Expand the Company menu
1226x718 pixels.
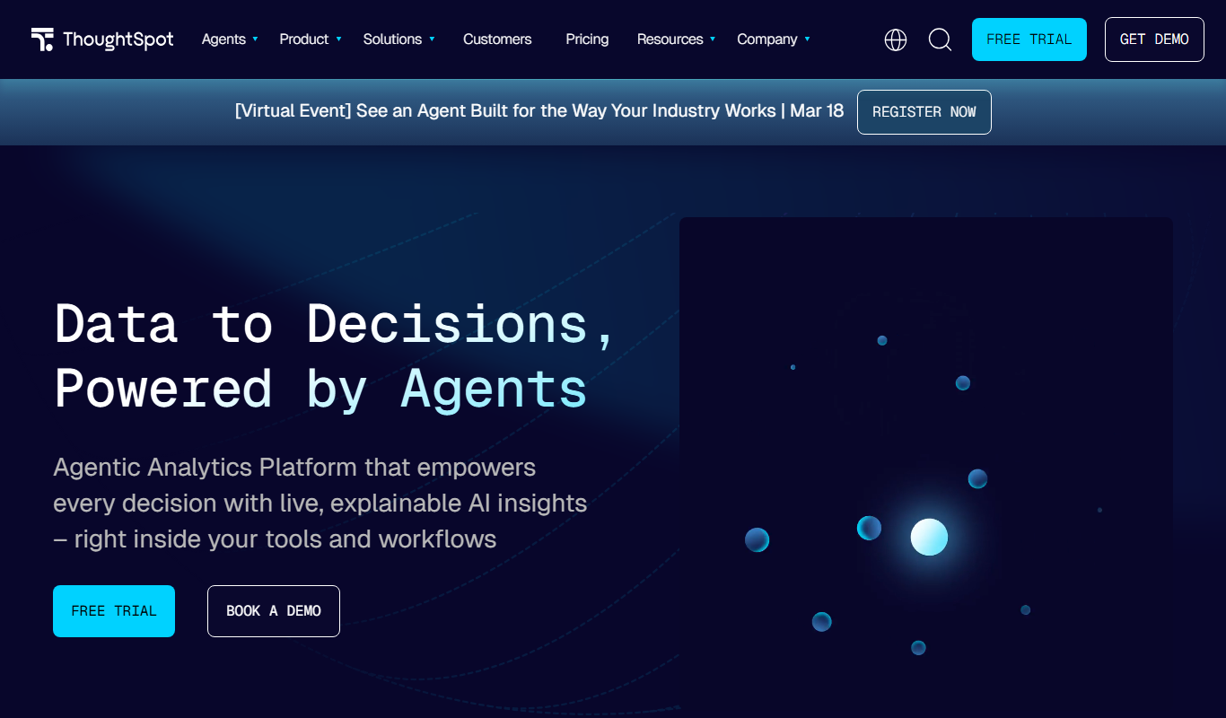point(774,39)
